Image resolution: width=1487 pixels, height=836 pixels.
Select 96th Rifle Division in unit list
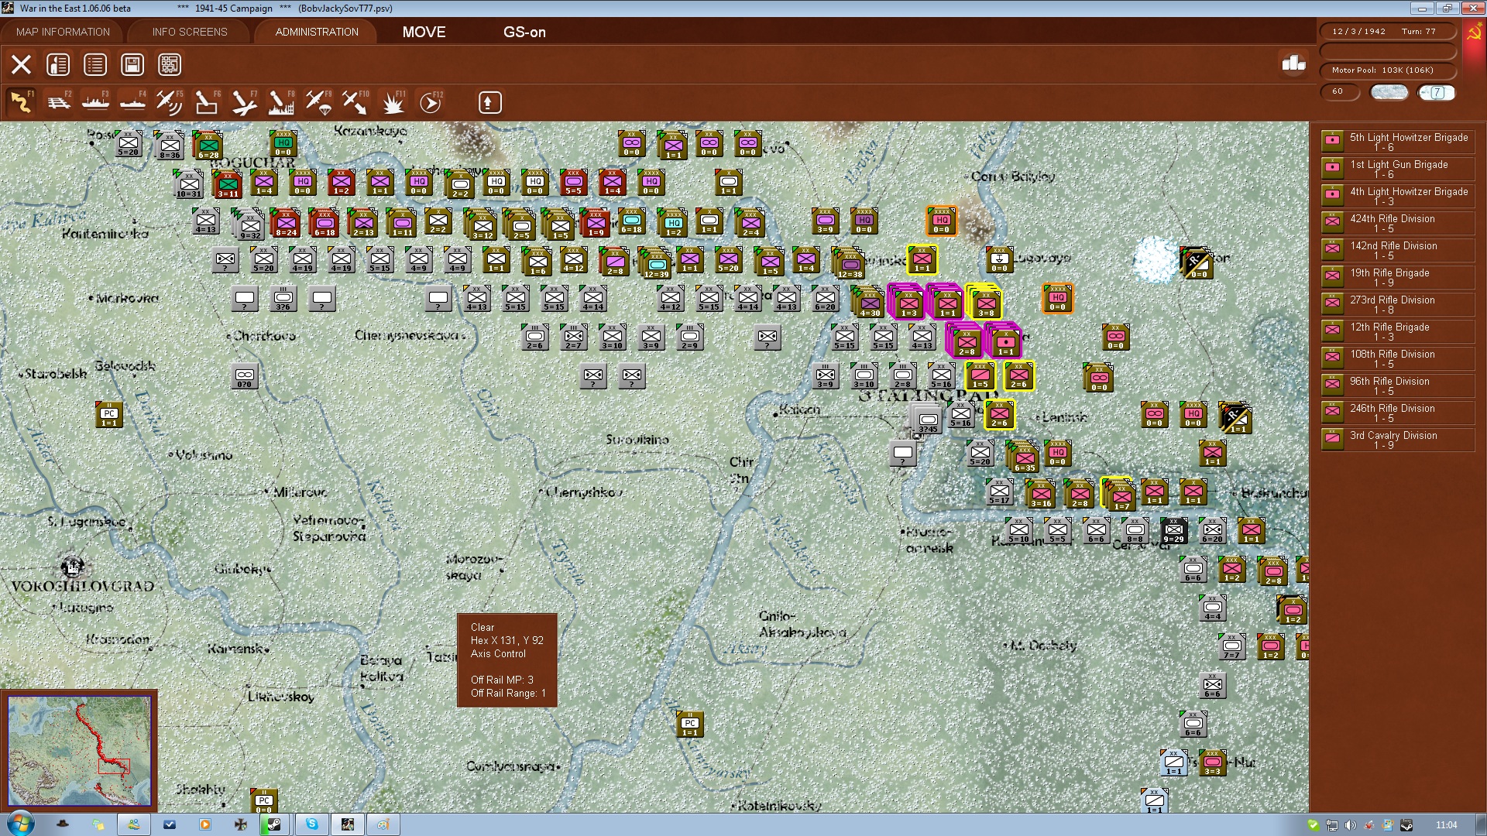pyautogui.click(x=1397, y=385)
